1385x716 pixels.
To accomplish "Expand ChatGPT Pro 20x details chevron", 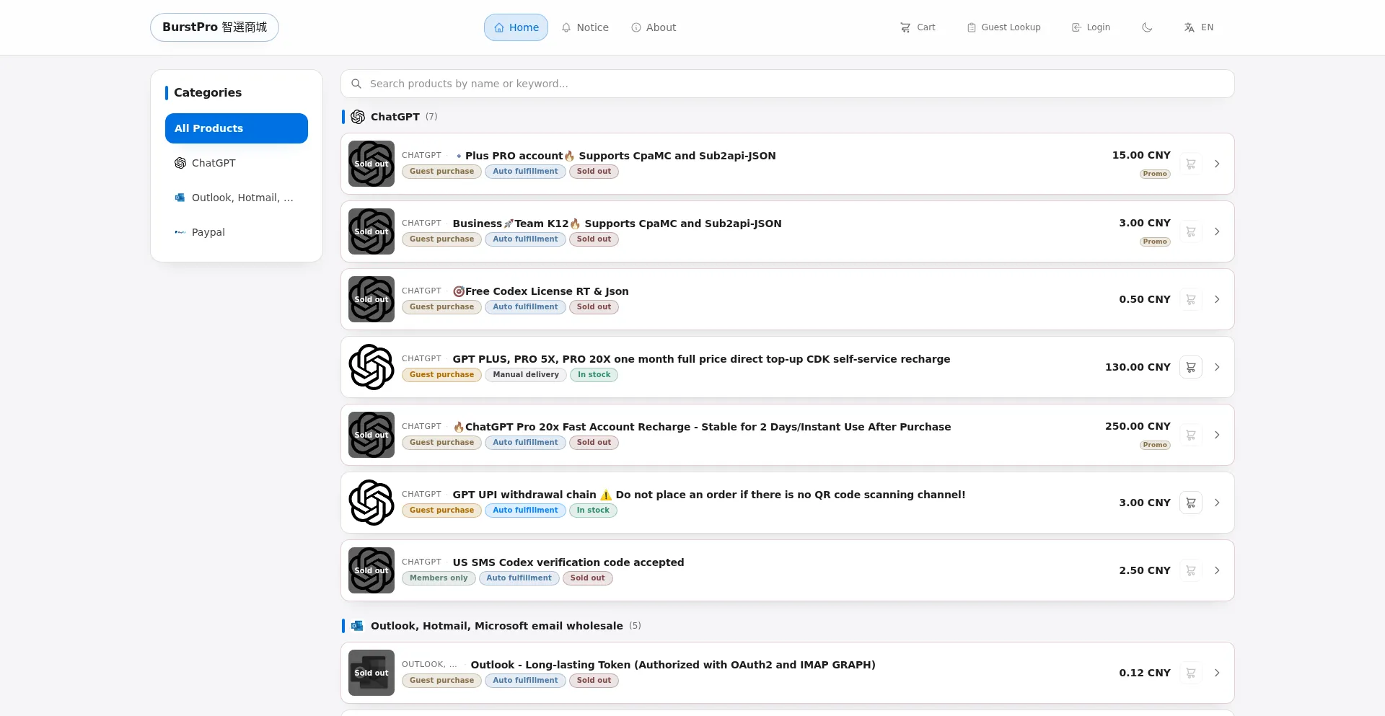I will 1217,435.
